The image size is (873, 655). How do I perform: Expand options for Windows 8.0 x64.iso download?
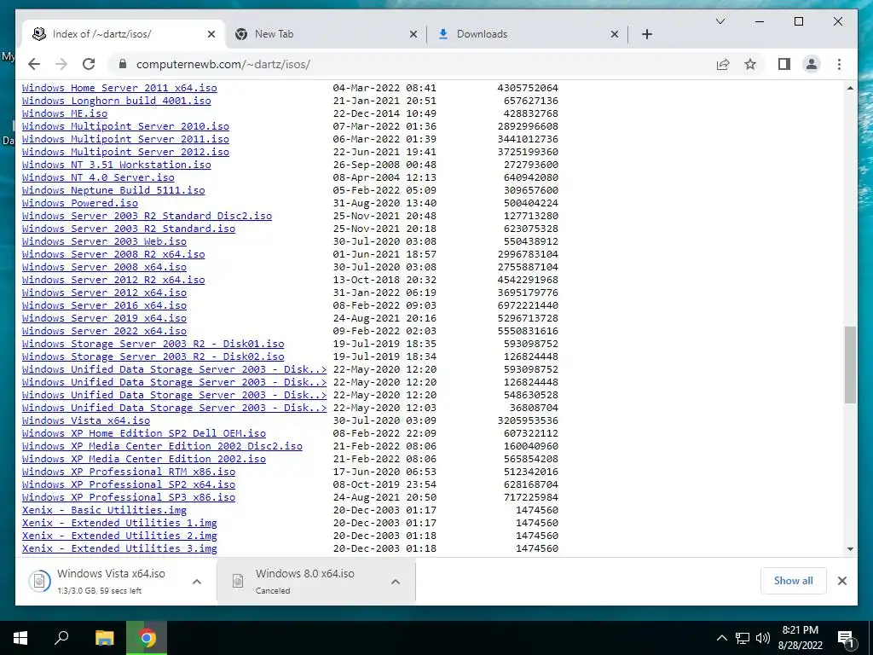[396, 582]
